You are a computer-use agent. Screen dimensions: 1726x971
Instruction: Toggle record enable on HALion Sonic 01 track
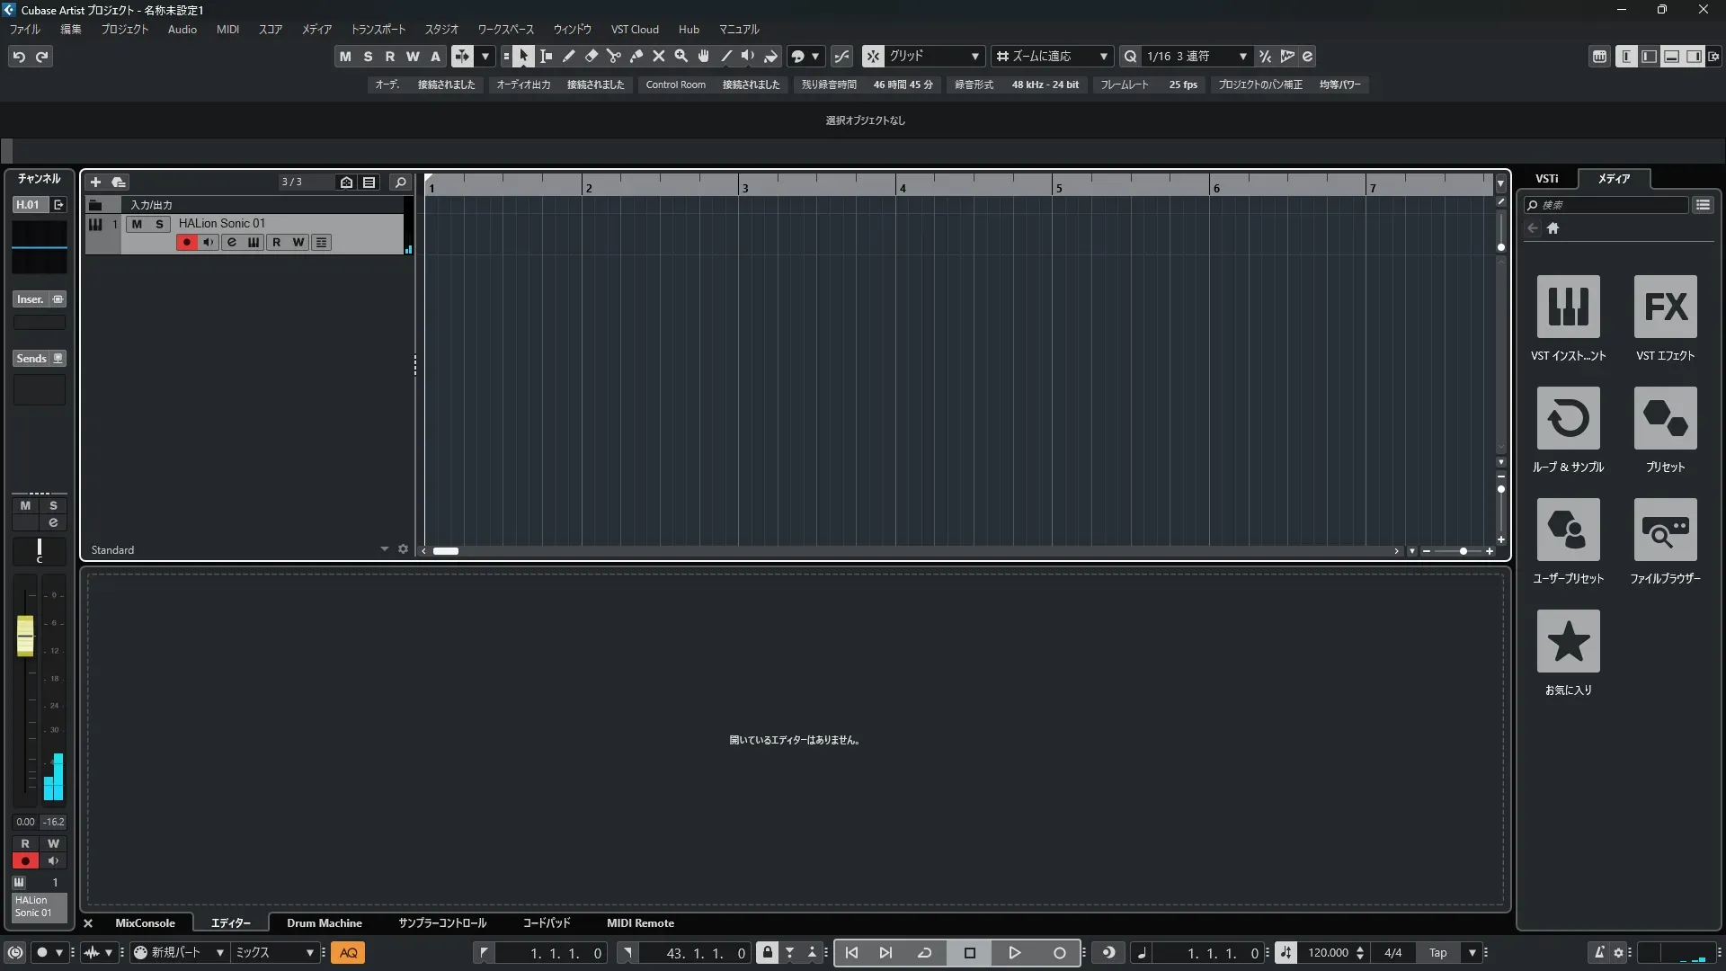(186, 243)
